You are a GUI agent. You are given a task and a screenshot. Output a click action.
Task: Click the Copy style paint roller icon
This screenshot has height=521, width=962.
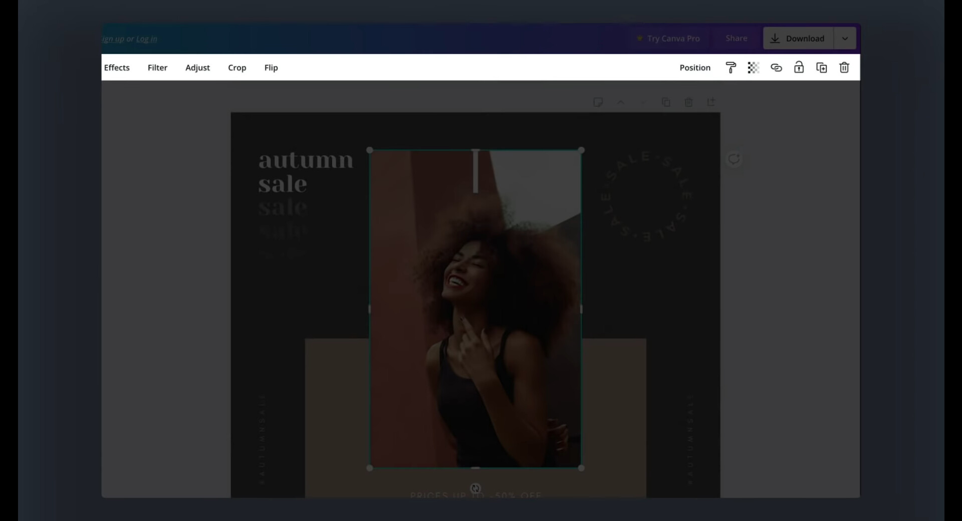pos(731,68)
